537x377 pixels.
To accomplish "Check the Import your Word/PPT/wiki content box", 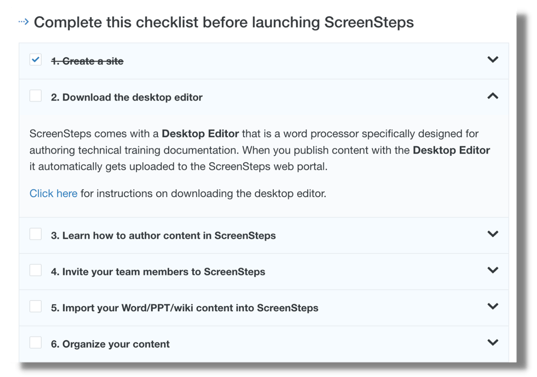I will point(35,306).
